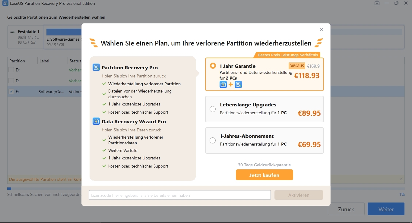Screen dimensions: 412x223
Task: Focus the Lizenzcode input field
Action: point(179,195)
